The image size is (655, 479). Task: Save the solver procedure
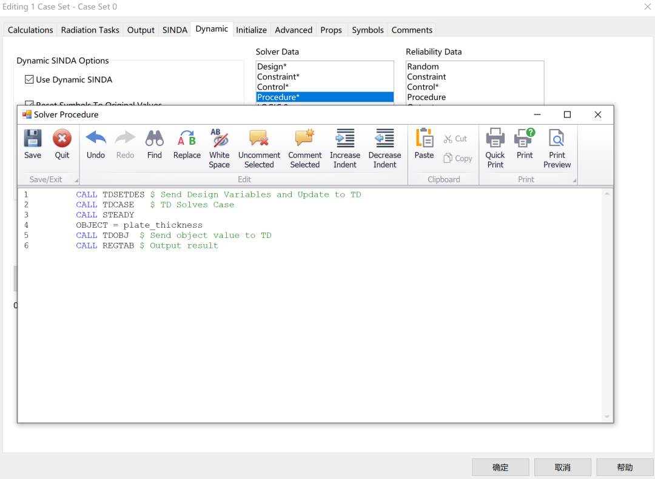tap(33, 144)
